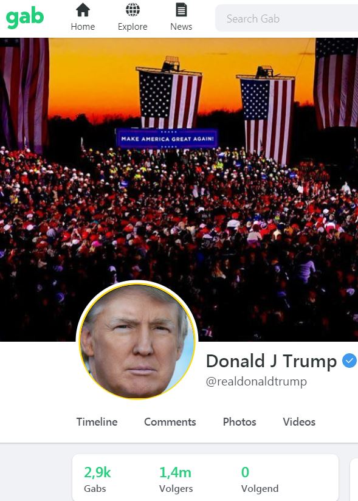Open the Home house icon
Viewport: 358px width, 501px height.
(x=83, y=10)
